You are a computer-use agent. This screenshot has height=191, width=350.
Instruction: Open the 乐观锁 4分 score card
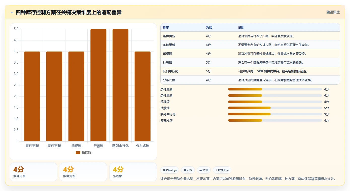click(x=133, y=172)
